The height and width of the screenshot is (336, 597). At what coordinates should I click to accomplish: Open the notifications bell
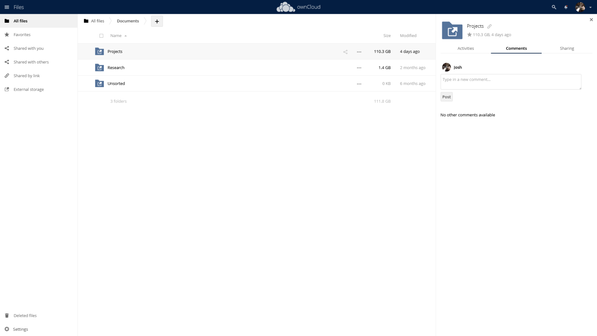(566, 7)
